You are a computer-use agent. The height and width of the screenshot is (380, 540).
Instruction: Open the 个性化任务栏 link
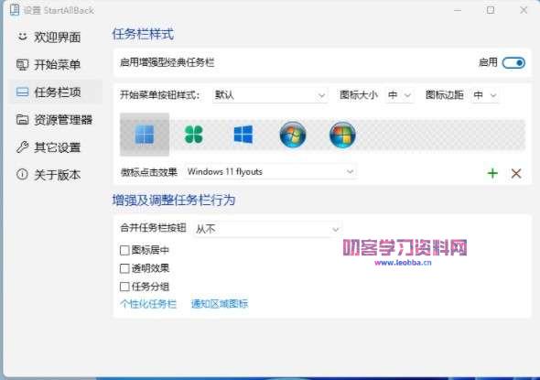coord(148,304)
